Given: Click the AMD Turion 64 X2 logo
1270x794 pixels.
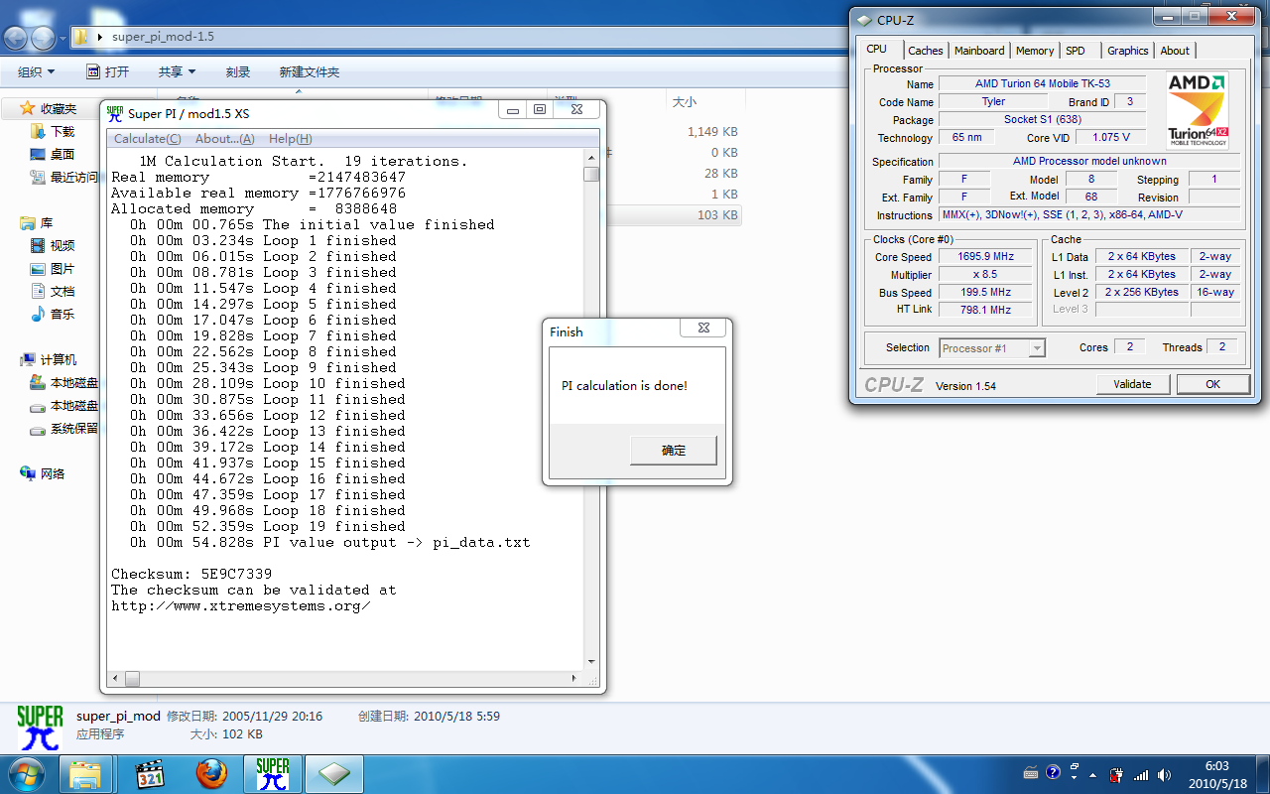Looking at the screenshot, I should [x=1198, y=109].
